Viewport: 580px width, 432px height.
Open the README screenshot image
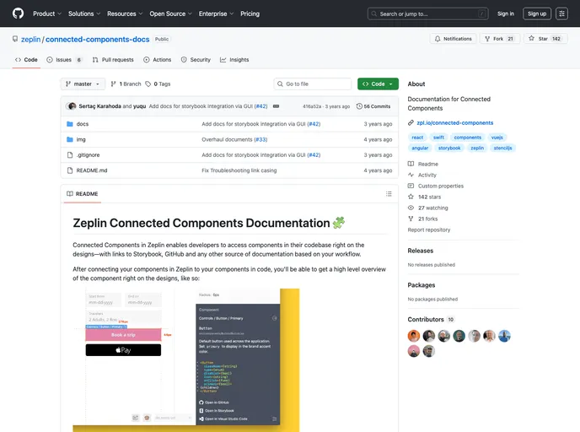tap(186, 360)
